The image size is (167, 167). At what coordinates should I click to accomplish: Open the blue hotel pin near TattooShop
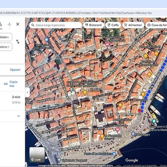point(46,40)
